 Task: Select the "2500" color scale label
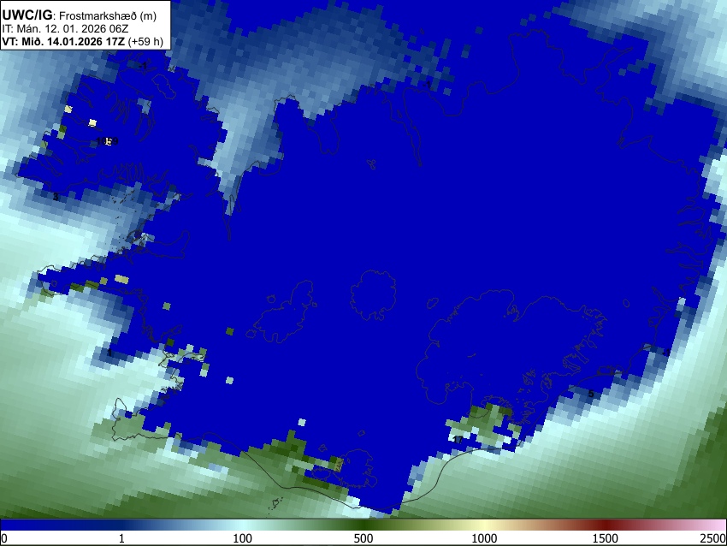click(x=713, y=538)
